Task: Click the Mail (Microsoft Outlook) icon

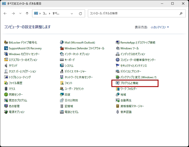Action: (62, 42)
